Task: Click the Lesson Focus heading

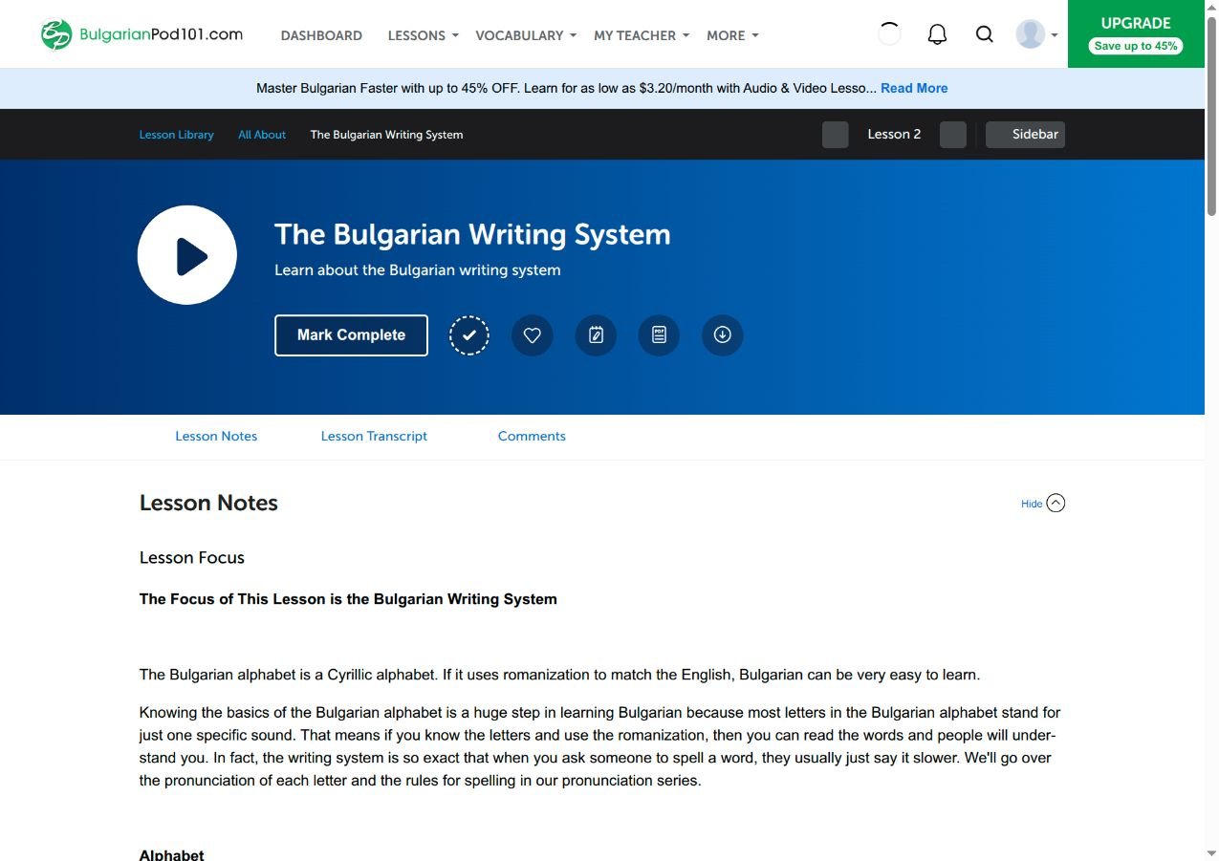Action: point(192,558)
